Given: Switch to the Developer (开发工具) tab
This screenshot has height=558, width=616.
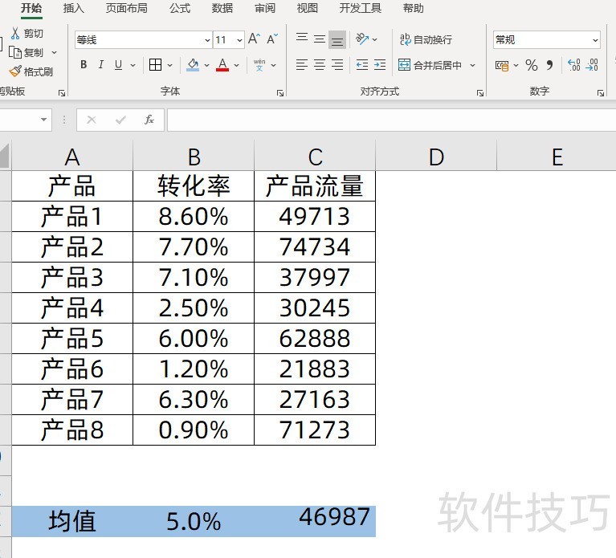Looking at the screenshot, I should point(361,8).
